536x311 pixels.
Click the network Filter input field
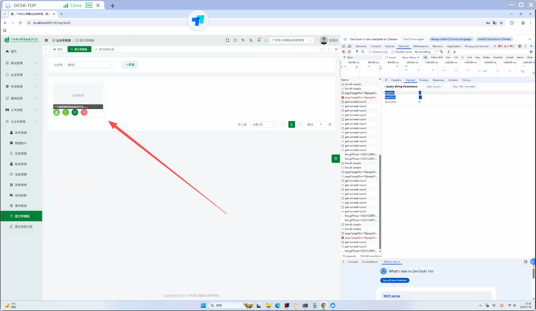point(363,57)
